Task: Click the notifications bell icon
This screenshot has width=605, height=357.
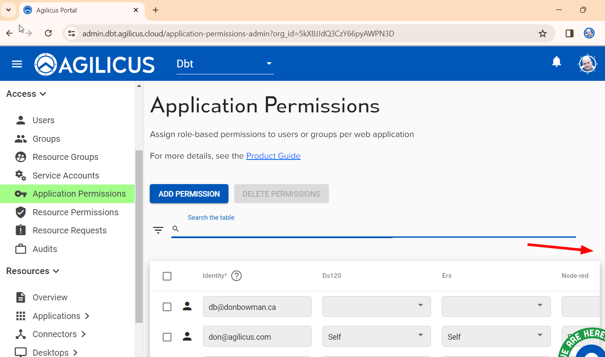Action: click(x=557, y=62)
